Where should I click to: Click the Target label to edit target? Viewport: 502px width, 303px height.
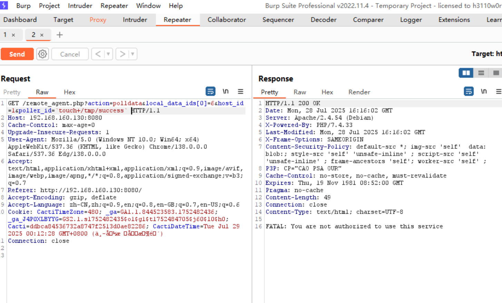486,54
